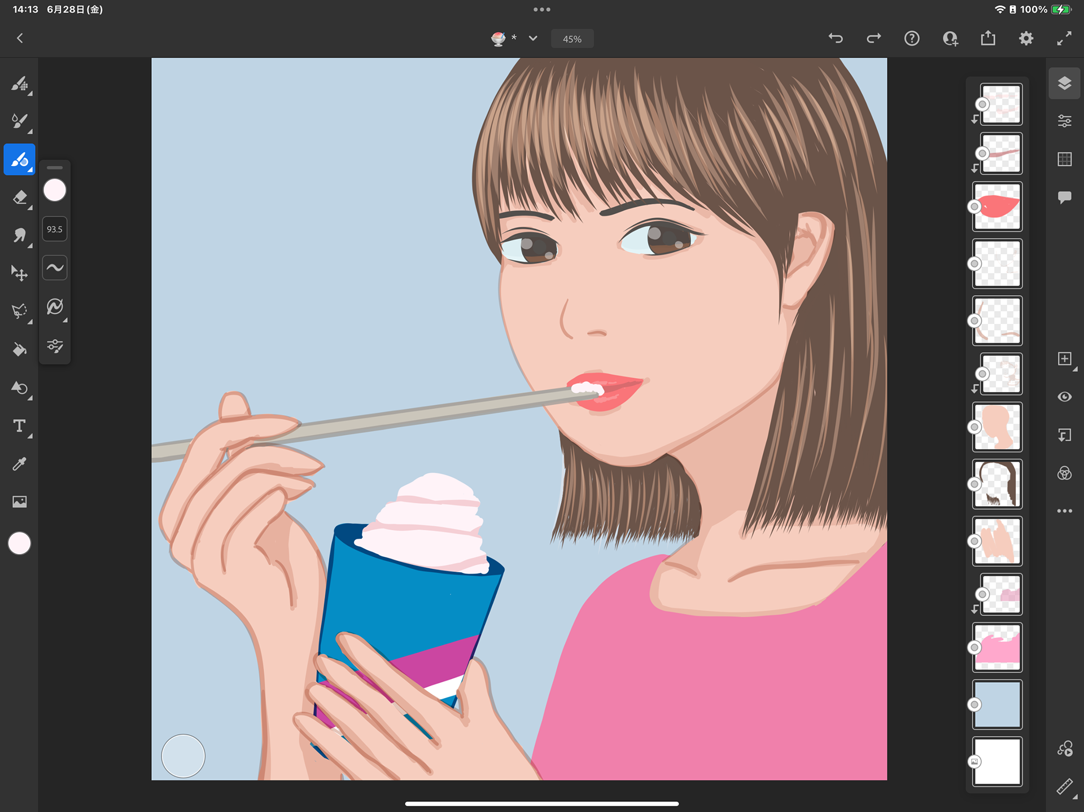Viewport: 1084px width, 812px height.
Task: Open the main color chip
Action: [20, 543]
